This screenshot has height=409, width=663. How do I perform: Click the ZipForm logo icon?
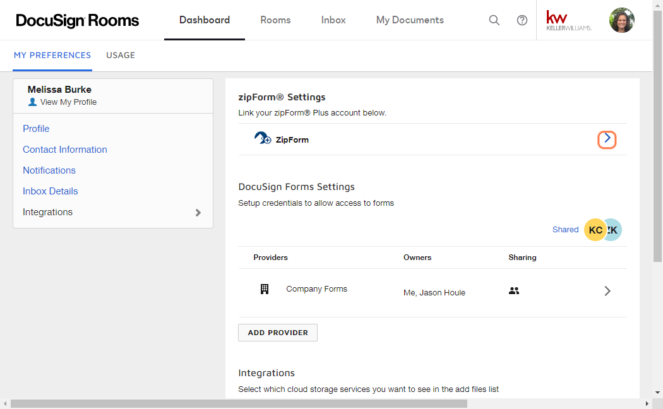pos(263,138)
